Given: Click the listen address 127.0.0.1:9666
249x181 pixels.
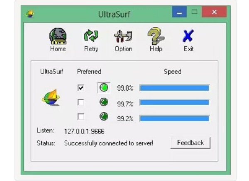Looking at the screenshot, I should pos(84,131).
